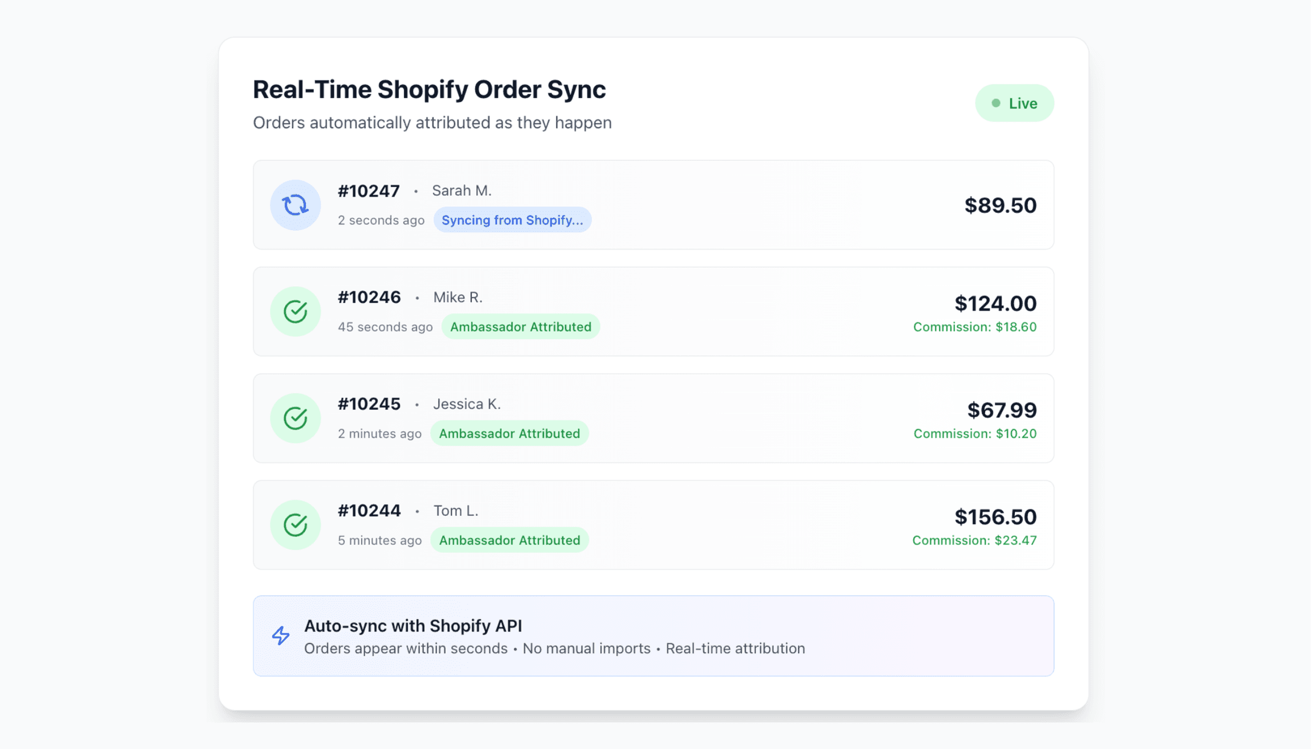Select the $89.50 order amount

pos(1000,206)
